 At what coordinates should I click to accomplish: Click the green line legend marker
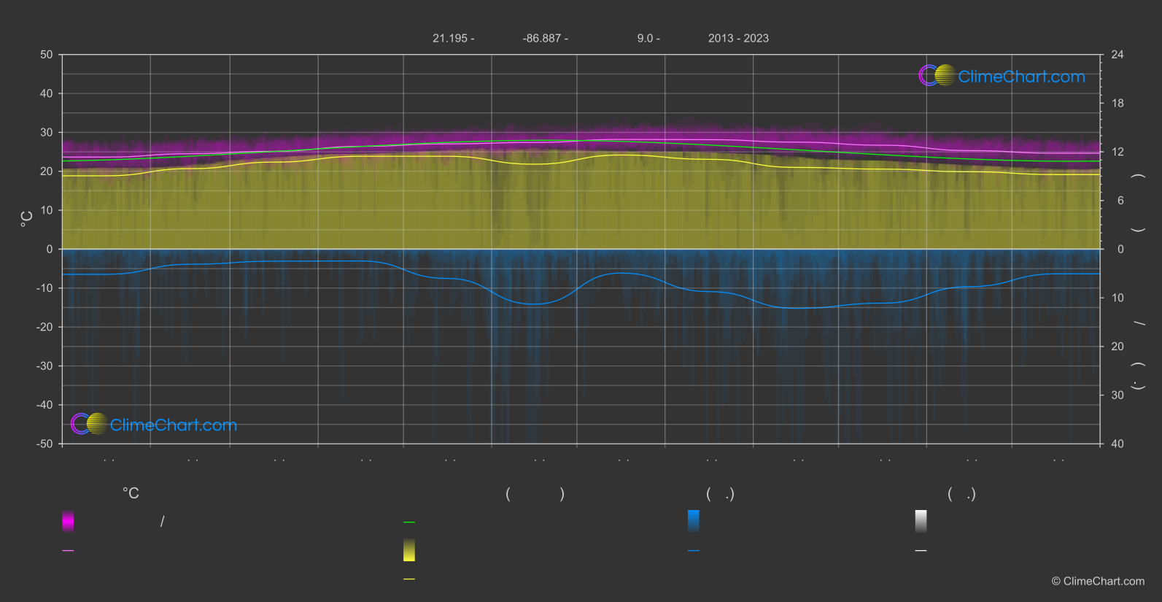point(409,522)
